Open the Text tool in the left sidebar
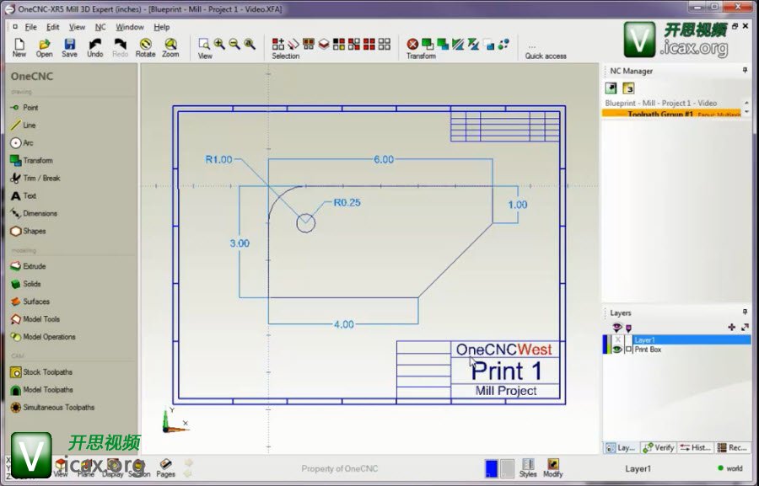Screen dimensions: 759x486 [23, 195]
